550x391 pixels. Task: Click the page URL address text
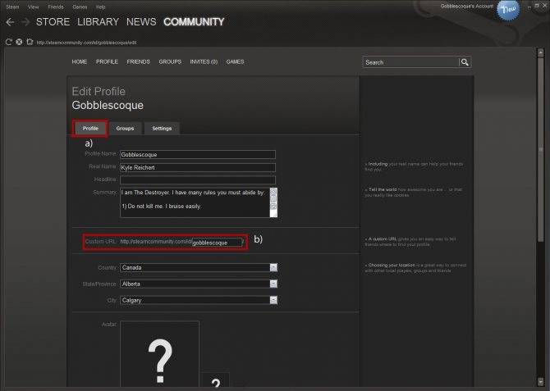pyautogui.click(x=86, y=43)
